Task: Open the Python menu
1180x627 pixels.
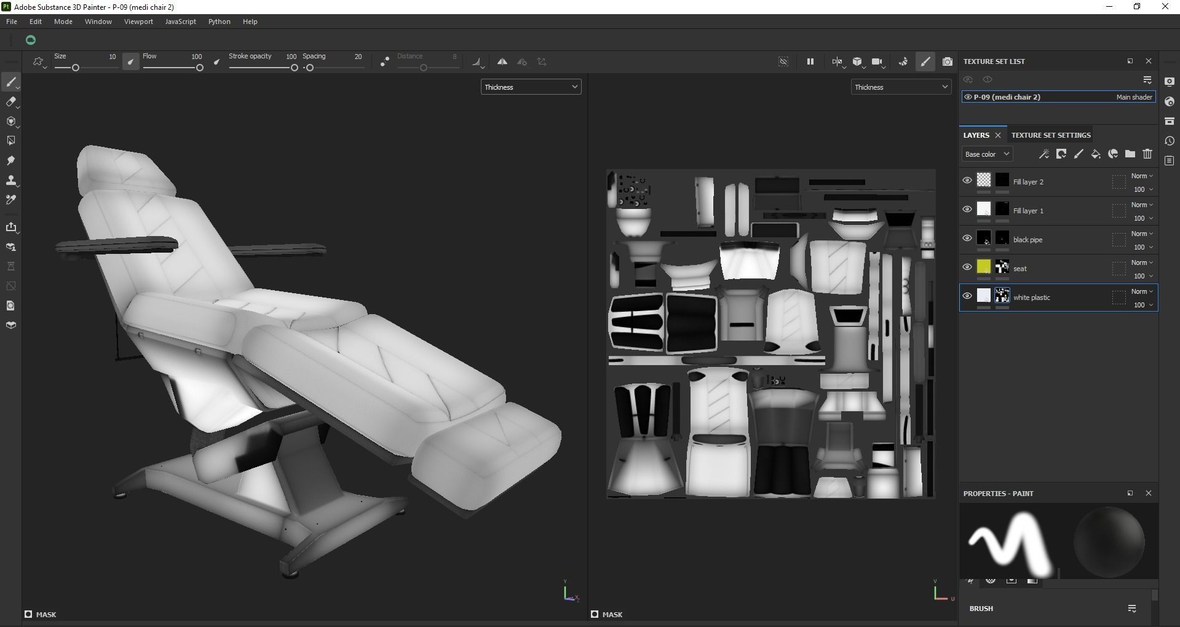Action: 220,22
